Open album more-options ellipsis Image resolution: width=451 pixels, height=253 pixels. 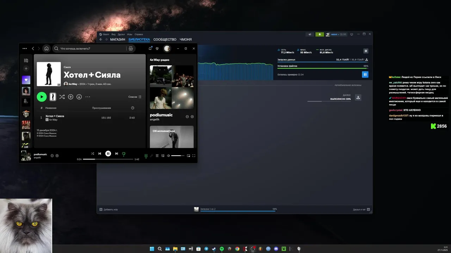pos(88,97)
